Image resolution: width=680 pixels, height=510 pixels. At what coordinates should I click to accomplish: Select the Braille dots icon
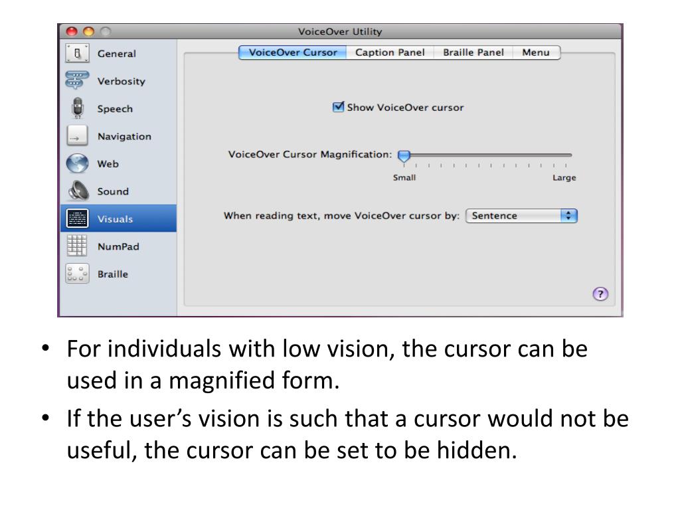coord(77,274)
